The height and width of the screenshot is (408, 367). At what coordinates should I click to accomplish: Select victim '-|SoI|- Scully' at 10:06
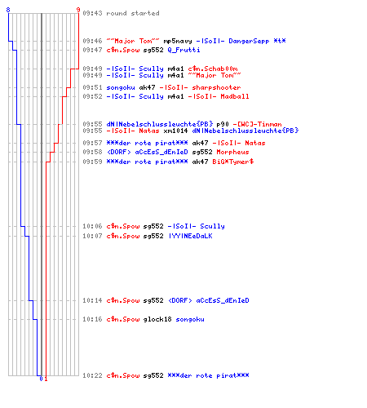(196, 226)
